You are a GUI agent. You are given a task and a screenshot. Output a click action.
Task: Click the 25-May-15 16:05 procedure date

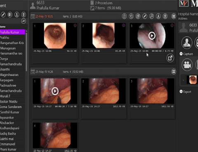coord(44,16)
